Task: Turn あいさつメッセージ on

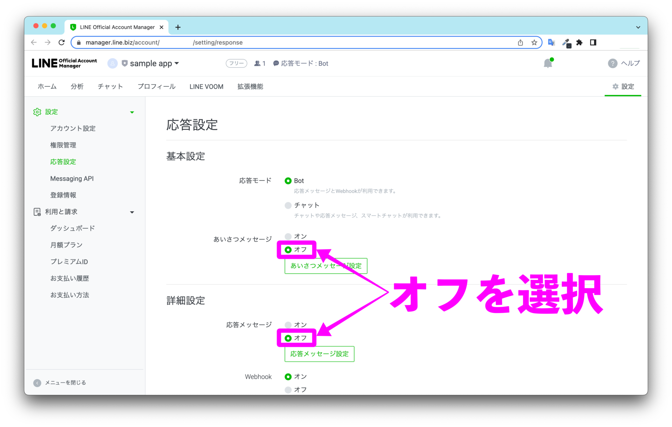Action: [x=288, y=236]
